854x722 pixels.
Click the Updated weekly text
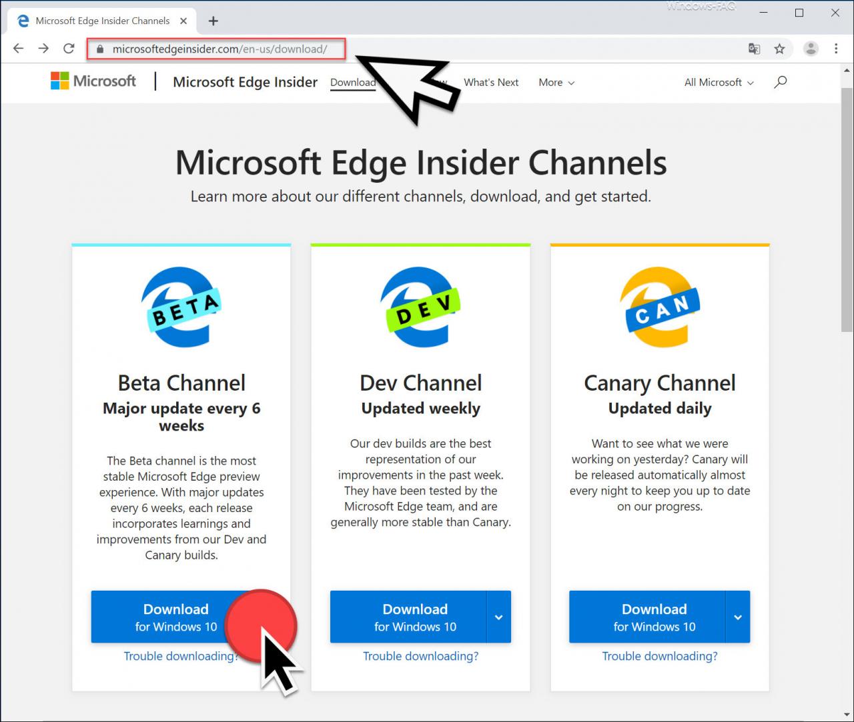pyautogui.click(x=420, y=408)
